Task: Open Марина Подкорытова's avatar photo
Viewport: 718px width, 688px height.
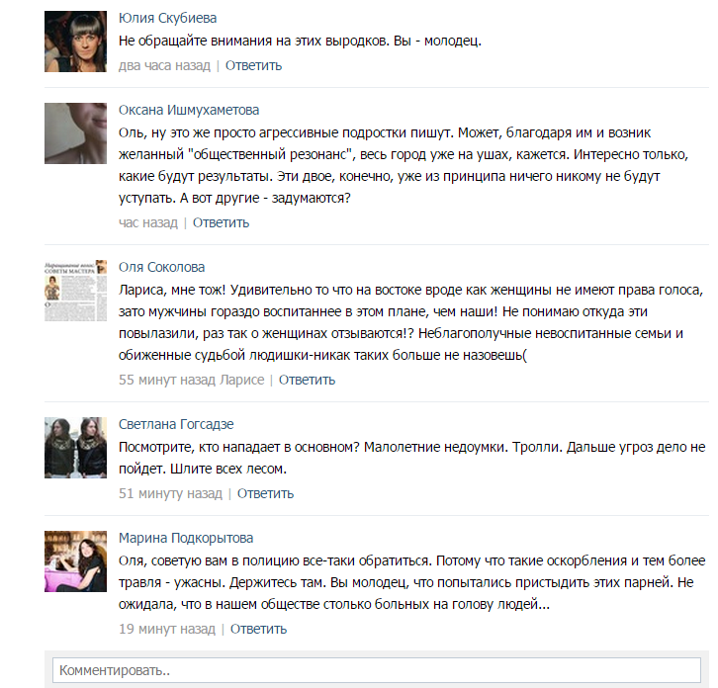Action: [75, 561]
